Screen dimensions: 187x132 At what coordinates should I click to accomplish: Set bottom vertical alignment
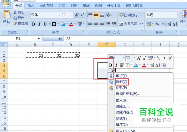[x=102, y=15]
